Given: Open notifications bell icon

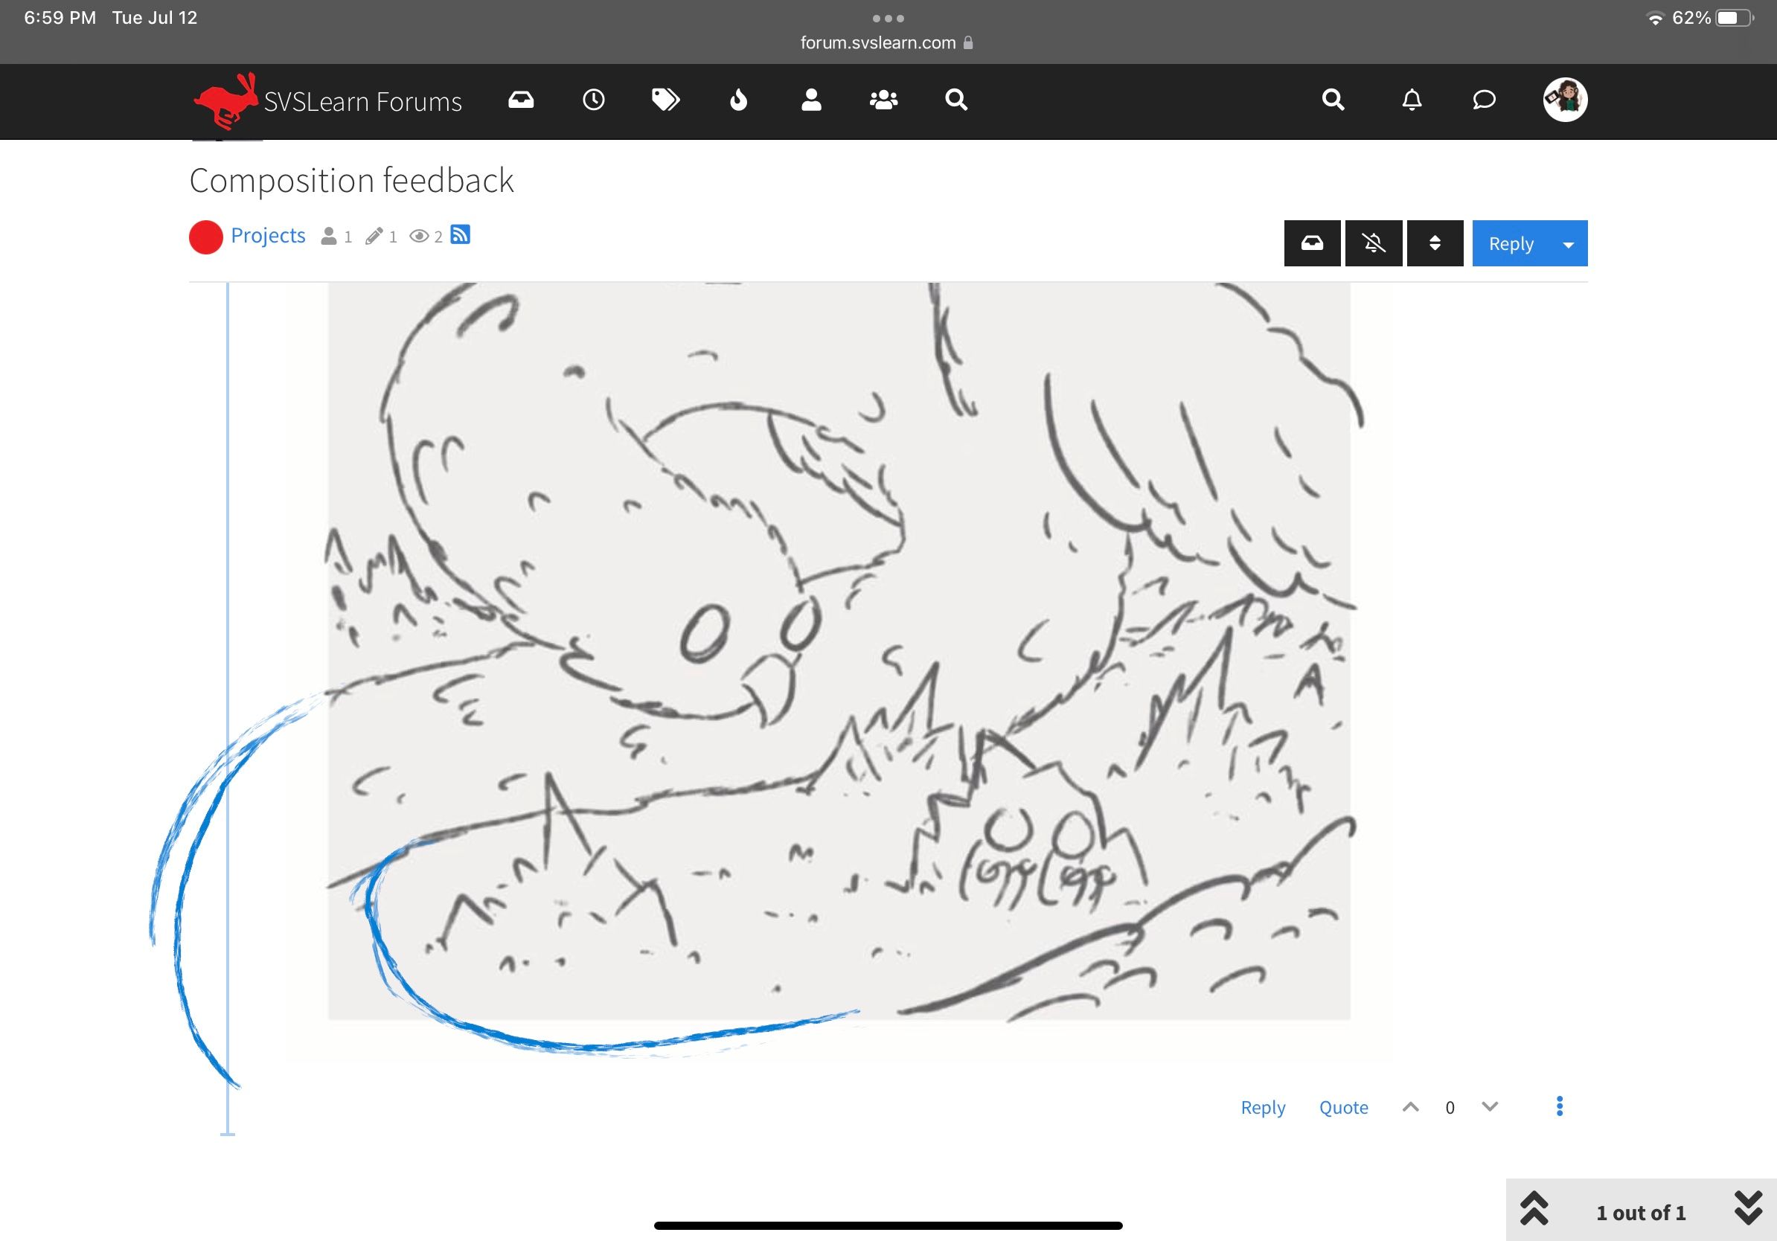Looking at the screenshot, I should click(1412, 100).
